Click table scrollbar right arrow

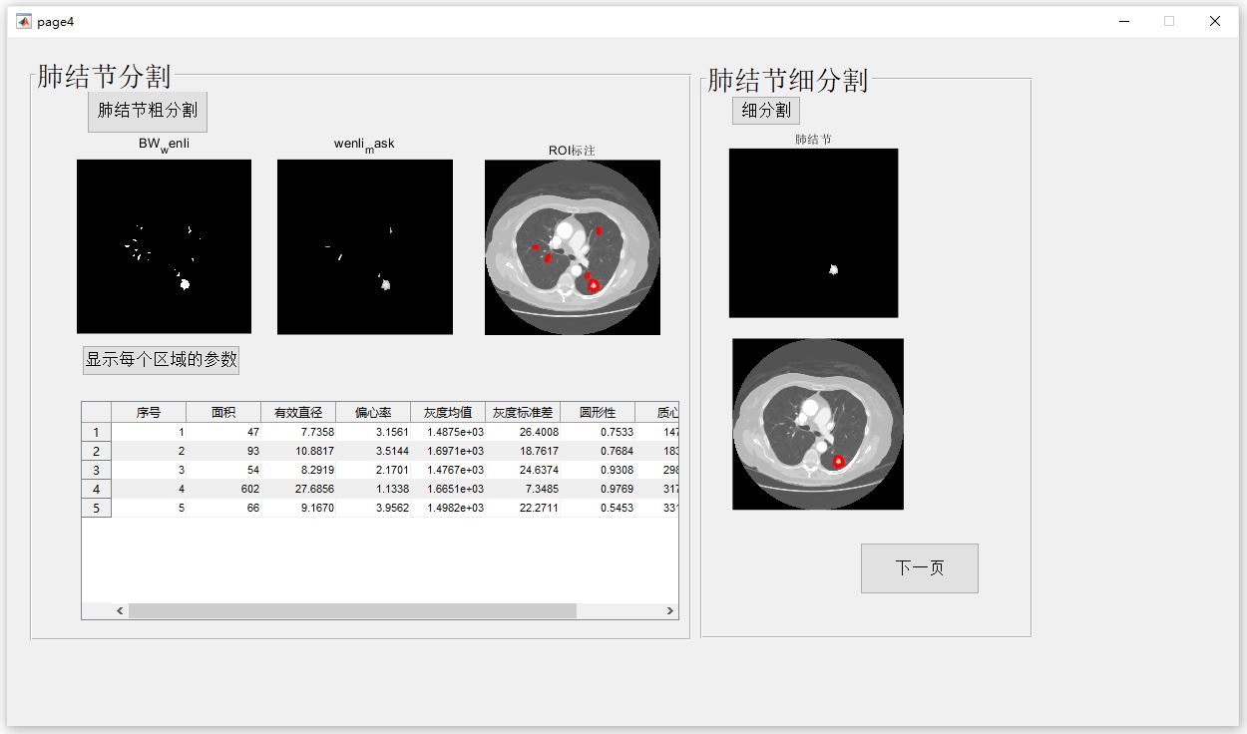[669, 610]
